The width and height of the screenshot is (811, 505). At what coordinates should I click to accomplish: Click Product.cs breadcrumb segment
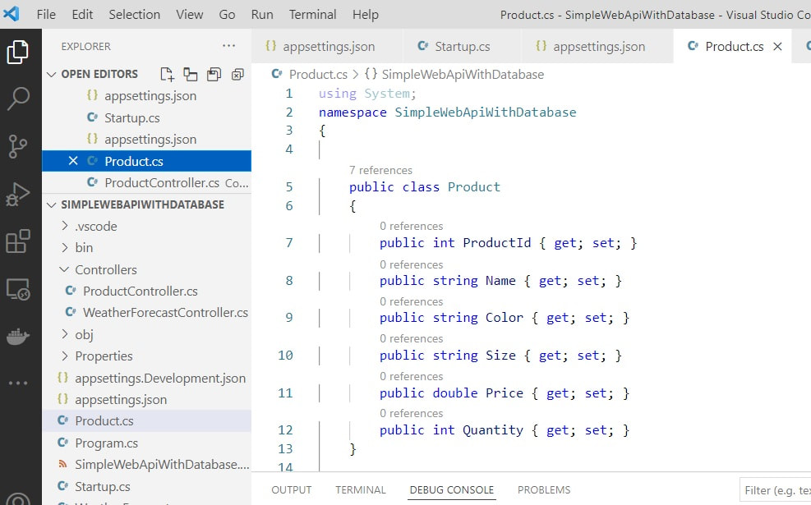tap(318, 75)
